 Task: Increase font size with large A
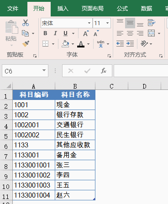coord(86,33)
